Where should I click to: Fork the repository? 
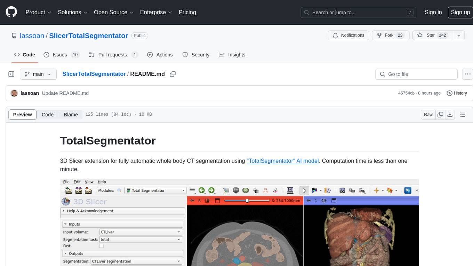coord(391,35)
